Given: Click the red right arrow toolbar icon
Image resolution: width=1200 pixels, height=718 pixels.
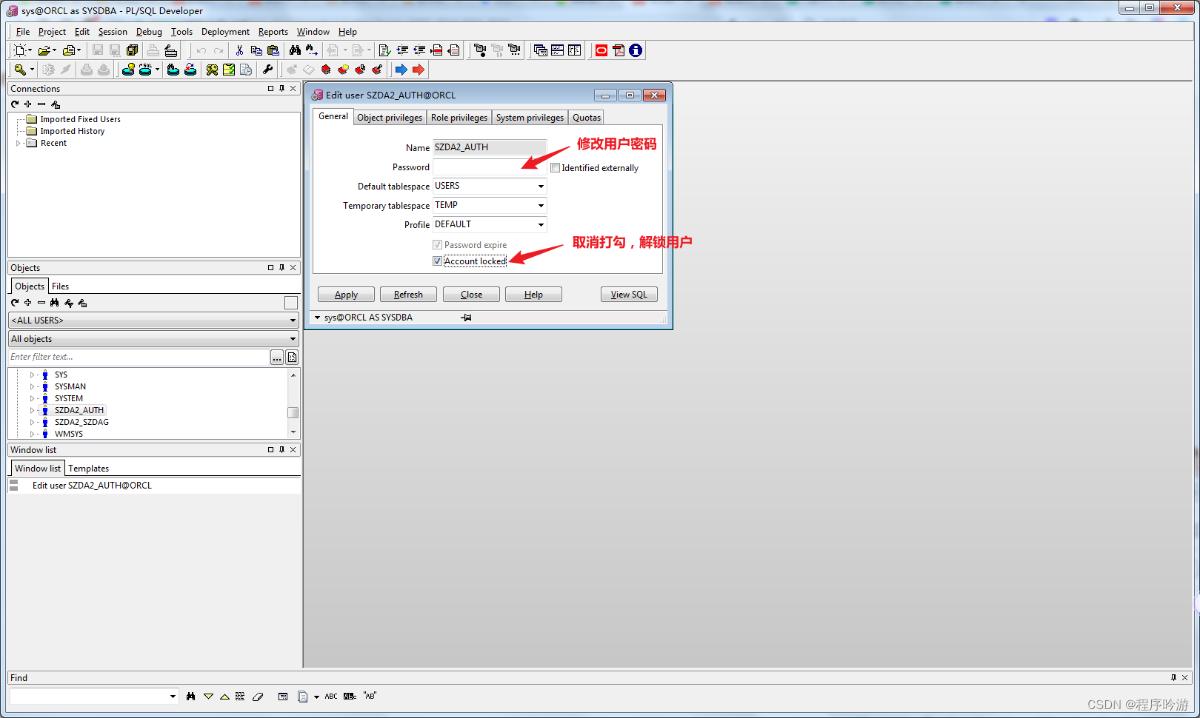Looking at the screenshot, I should [419, 70].
